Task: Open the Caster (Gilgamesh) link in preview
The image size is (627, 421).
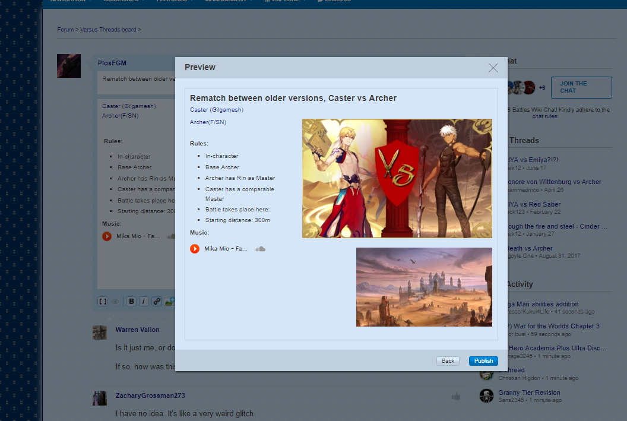Action: 217,110
